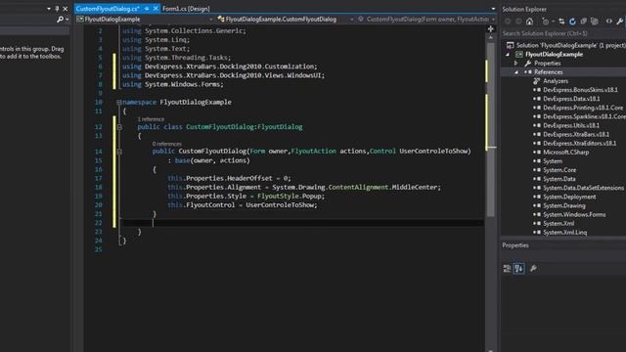
Task: Click the toolbox search magnifier icon
Action: (60, 20)
